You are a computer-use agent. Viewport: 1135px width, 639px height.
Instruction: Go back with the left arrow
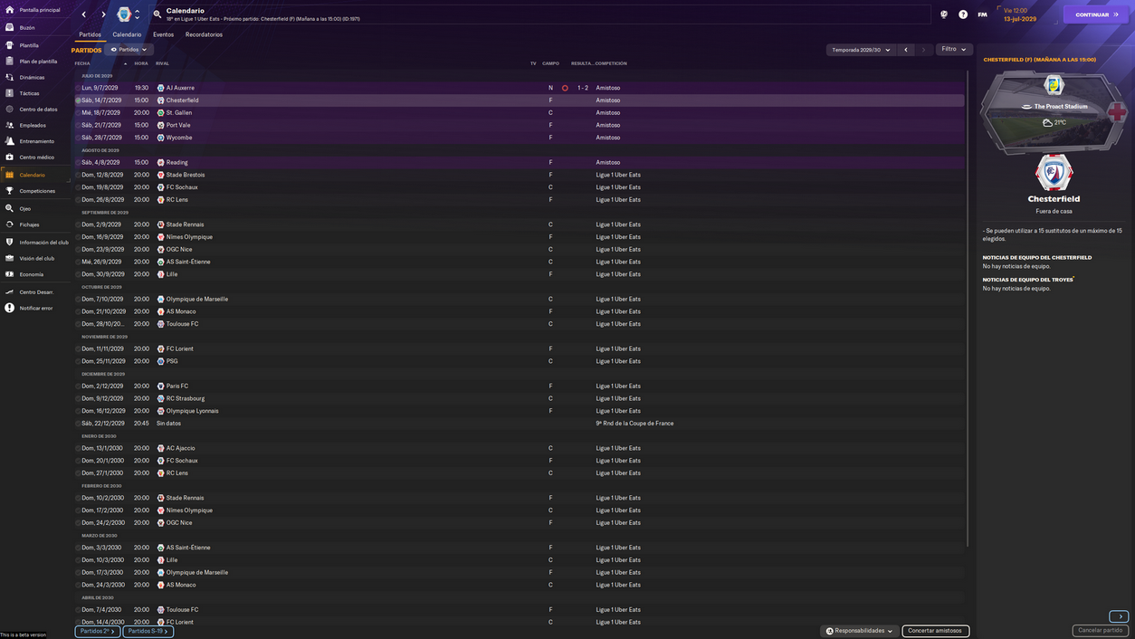[84, 14]
